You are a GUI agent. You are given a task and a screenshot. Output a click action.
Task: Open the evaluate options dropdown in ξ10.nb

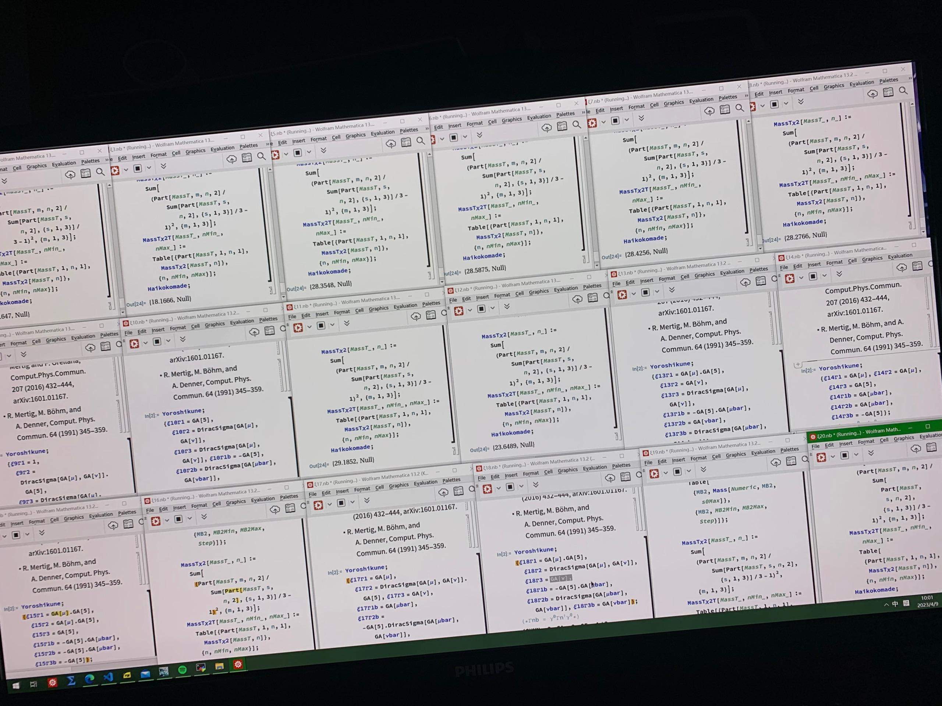tap(145, 343)
